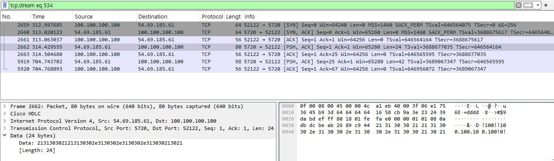Image resolution: width=554 pixels, height=161 pixels.
Task: Clear the display filter with the X icon
Action: [x=518, y=5]
